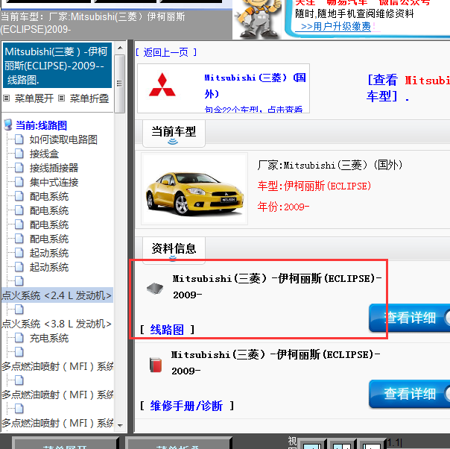This screenshot has width=450, height=449.
Task: Click the bottom bar 菜单展开 button
Action: click(66, 444)
